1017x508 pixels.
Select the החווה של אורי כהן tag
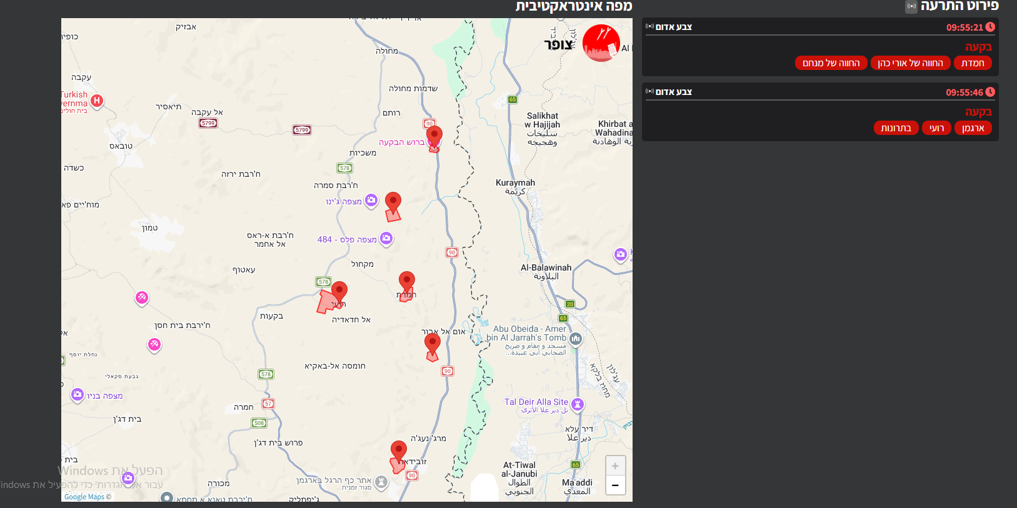pyautogui.click(x=911, y=63)
